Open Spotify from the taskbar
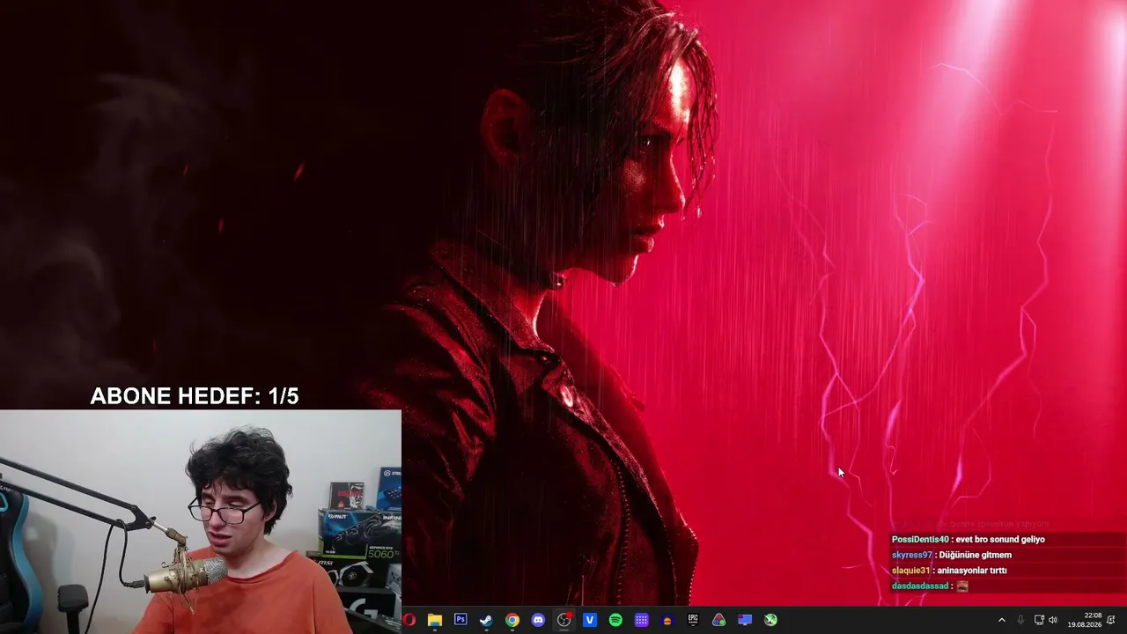 coord(615,620)
